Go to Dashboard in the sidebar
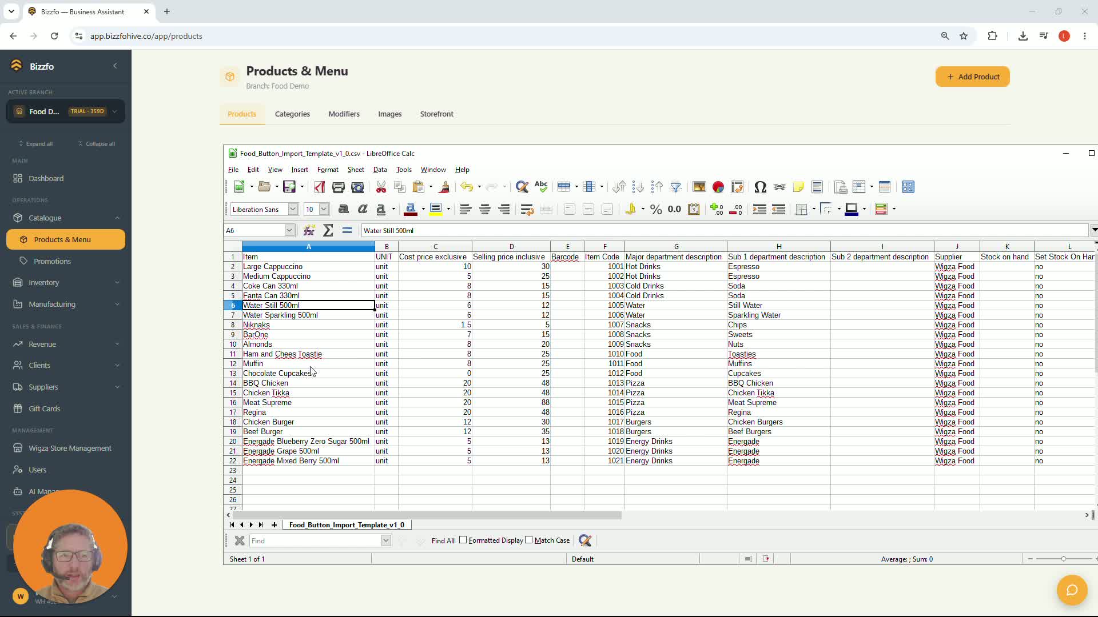The height and width of the screenshot is (617, 1098). tap(66, 178)
